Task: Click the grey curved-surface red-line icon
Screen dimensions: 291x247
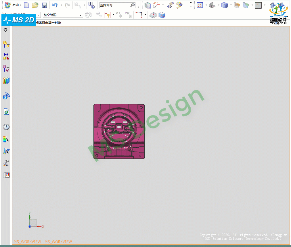Action: tap(153, 15)
